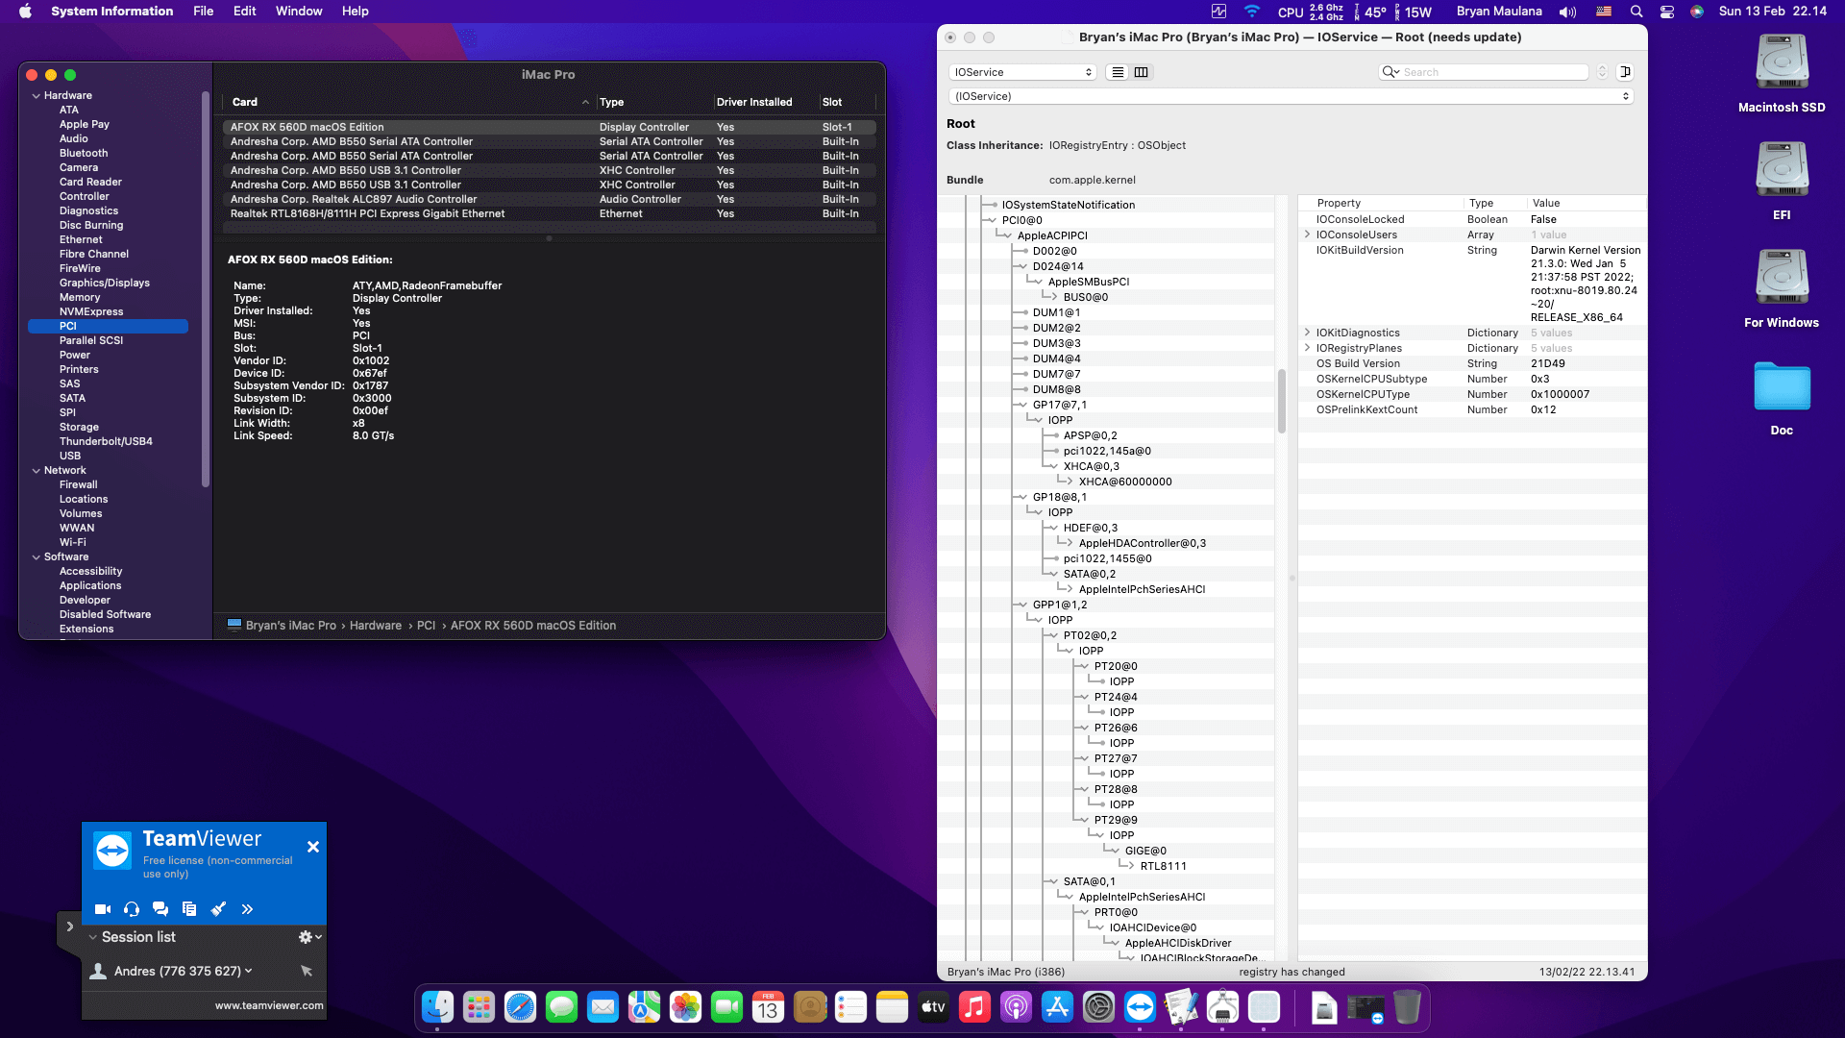Select Graphics/Displays in the sidebar
The image size is (1845, 1038).
[105, 283]
